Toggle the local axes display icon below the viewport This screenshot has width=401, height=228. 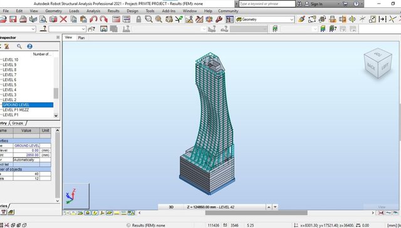pos(102,213)
